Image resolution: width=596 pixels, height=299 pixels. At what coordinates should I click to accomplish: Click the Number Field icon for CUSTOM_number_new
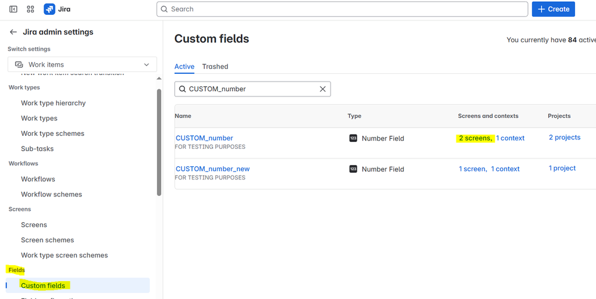(353, 169)
